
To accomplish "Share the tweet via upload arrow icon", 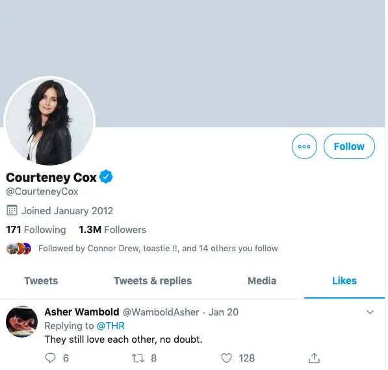I will 315,358.
